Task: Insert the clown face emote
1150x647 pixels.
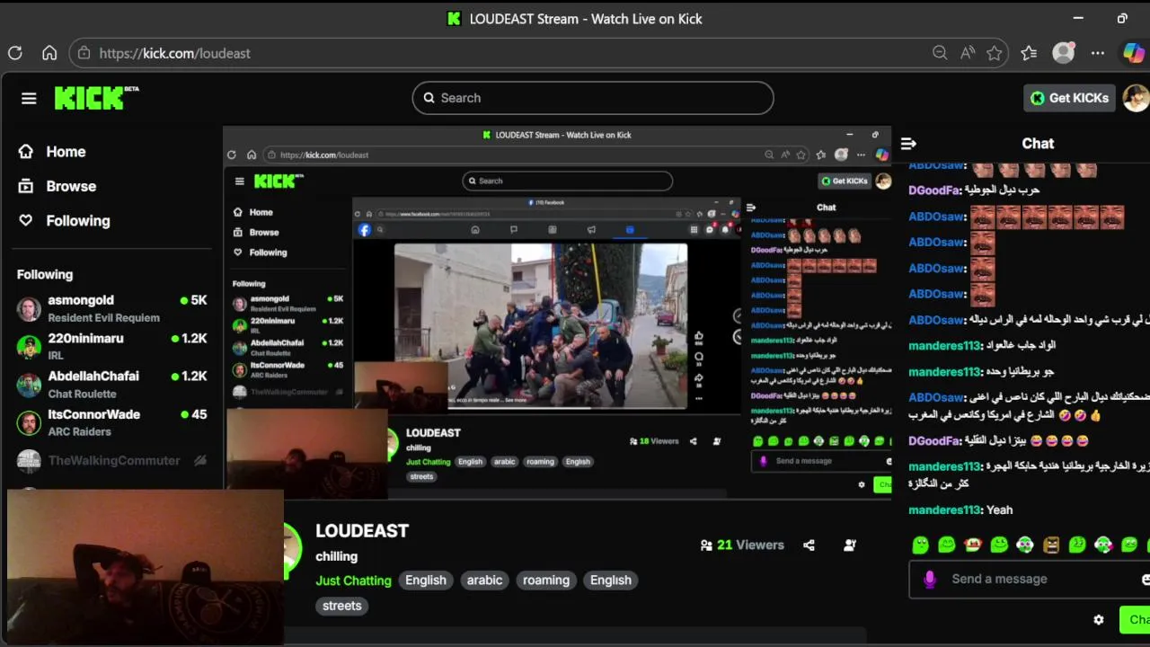Action: pos(972,545)
